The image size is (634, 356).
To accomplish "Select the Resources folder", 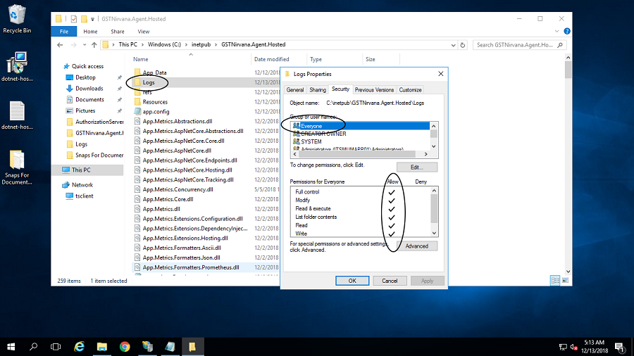I will [x=155, y=102].
